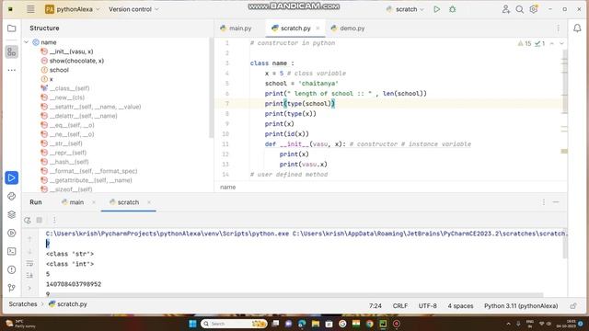Open scratch.py breadcrumb in navigation bar
Viewport: 589px width, 331px height.
point(68,304)
